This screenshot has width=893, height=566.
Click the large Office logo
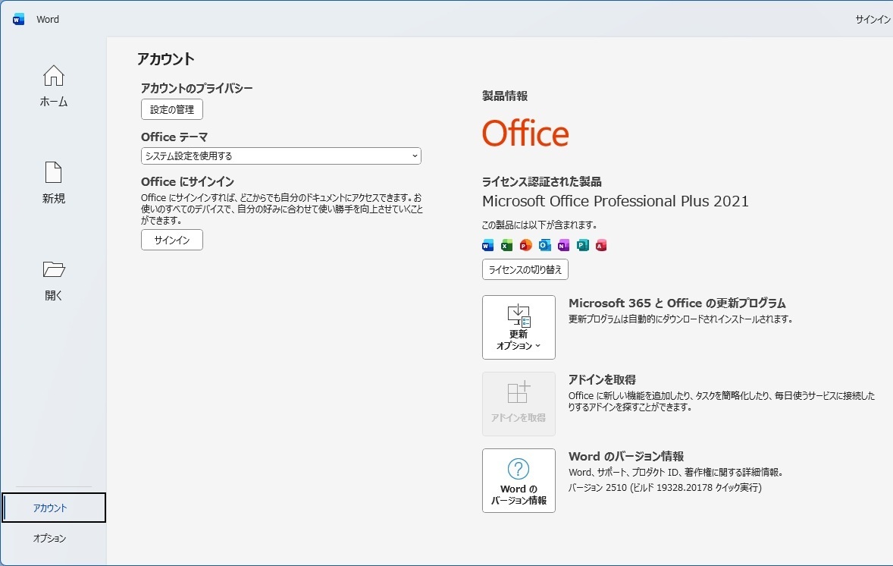click(525, 134)
